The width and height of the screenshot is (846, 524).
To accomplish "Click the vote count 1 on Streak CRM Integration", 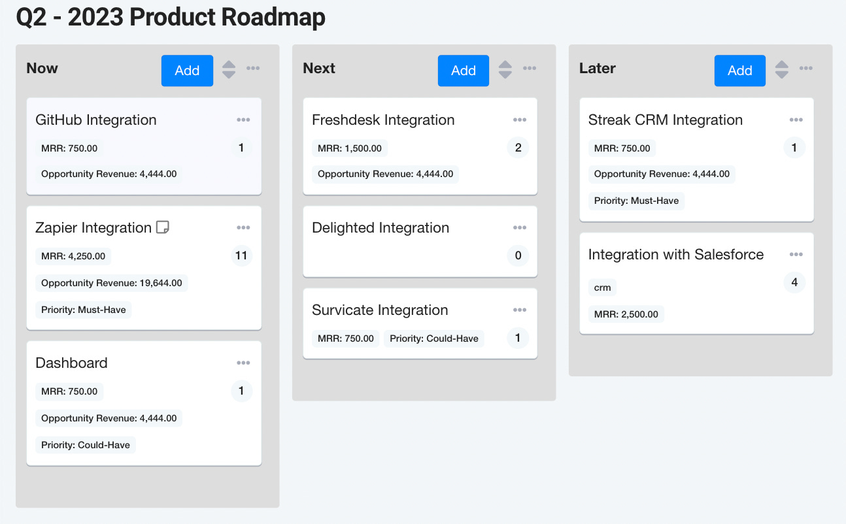I will click(x=794, y=148).
